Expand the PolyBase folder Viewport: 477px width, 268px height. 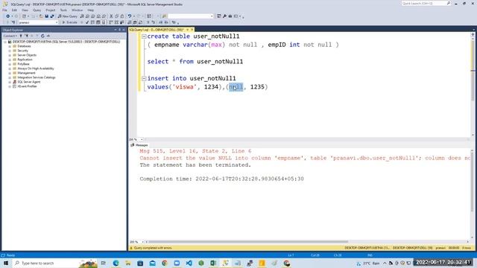click(10, 64)
